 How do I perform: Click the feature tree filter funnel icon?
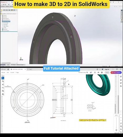pos(1,12)
